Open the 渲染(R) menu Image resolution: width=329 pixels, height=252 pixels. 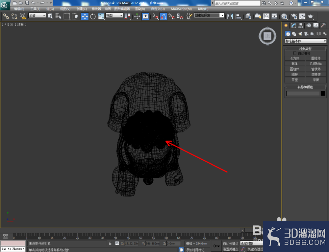[x=140, y=9]
